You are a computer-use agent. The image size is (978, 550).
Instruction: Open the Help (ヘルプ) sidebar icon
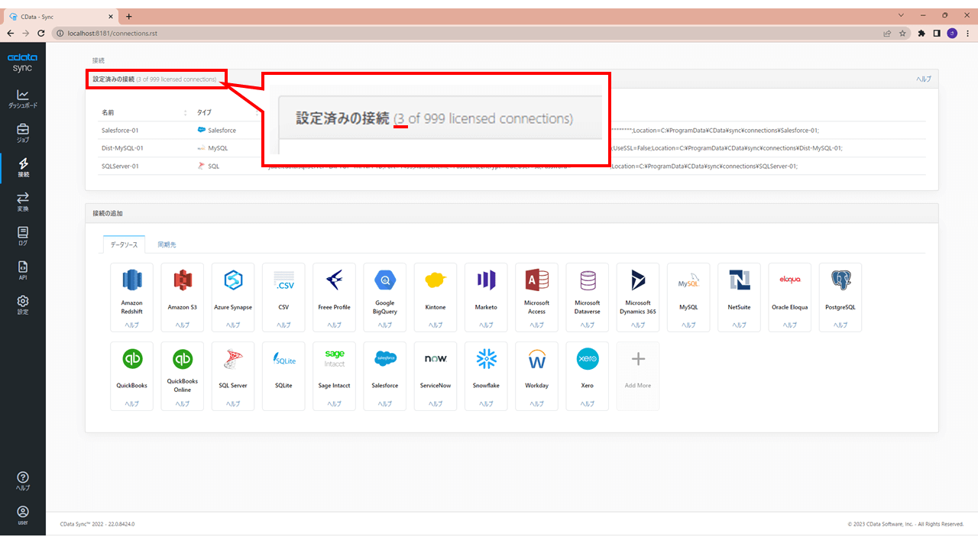23,481
